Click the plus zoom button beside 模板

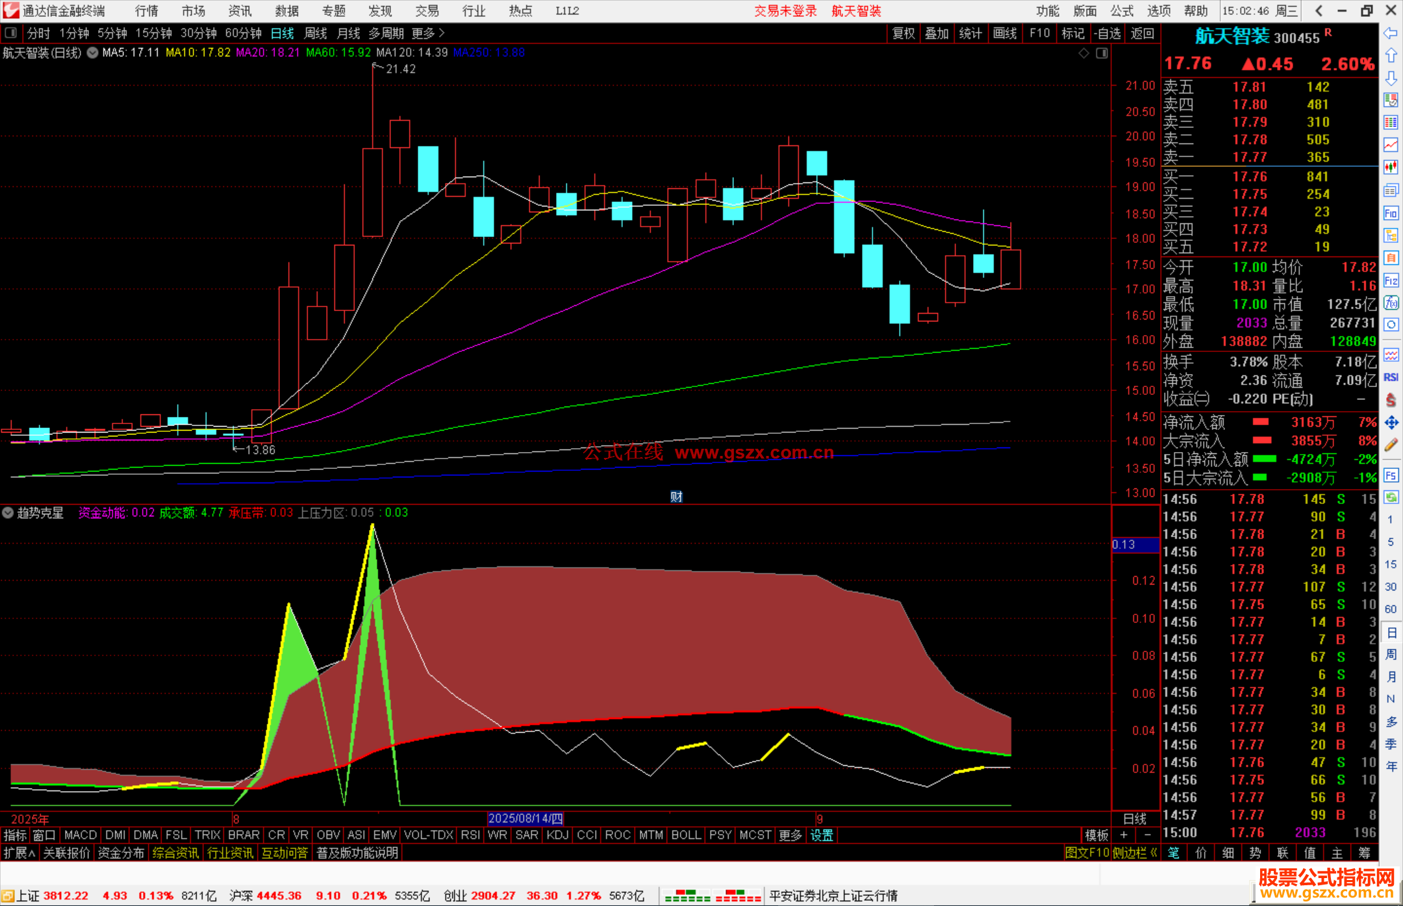1124,835
